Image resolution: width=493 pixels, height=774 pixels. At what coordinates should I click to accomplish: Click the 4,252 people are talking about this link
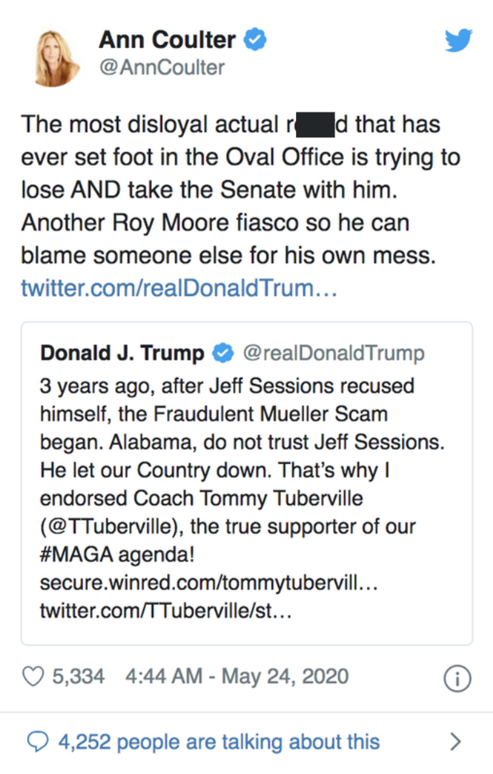pyautogui.click(x=219, y=742)
